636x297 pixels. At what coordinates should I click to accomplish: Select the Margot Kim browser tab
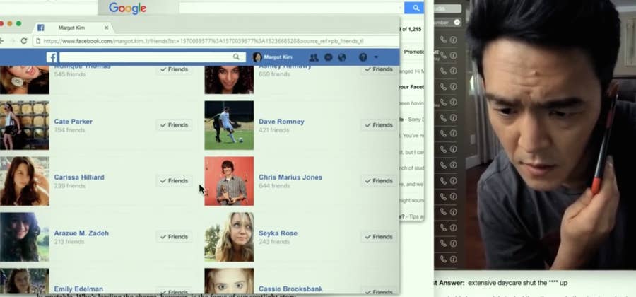pos(72,28)
